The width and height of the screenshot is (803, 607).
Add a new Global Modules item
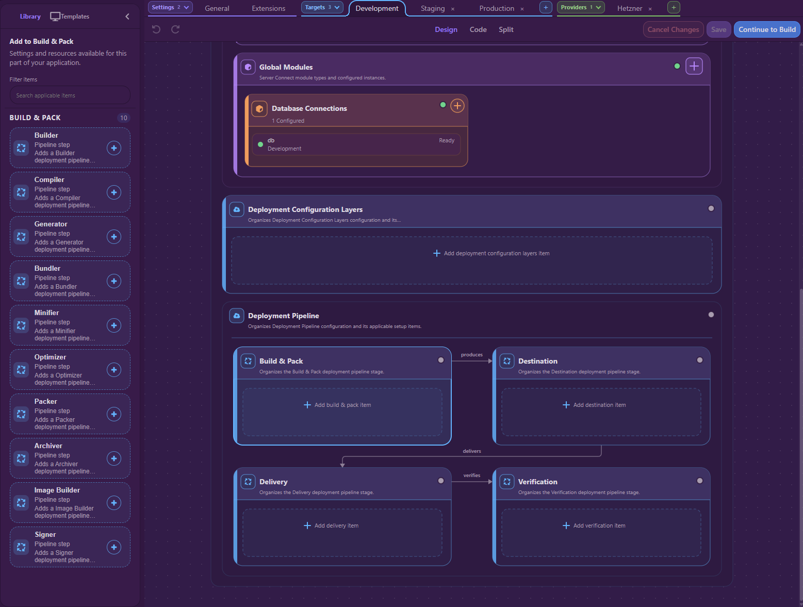(694, 66)
